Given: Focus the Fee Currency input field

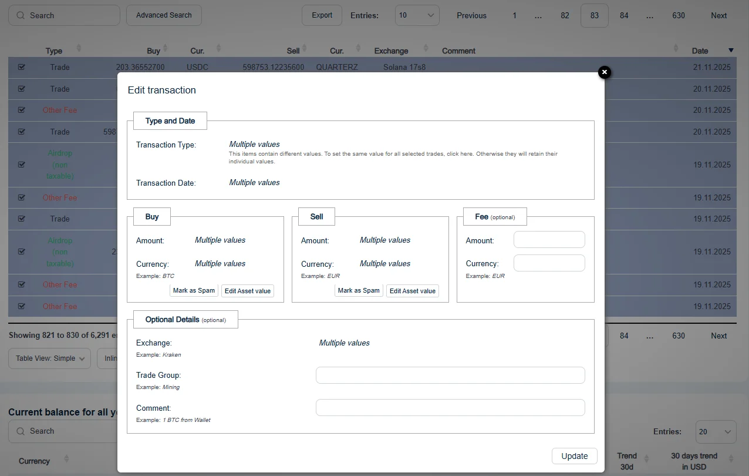Looking at the screenshot, I should 549,263.
